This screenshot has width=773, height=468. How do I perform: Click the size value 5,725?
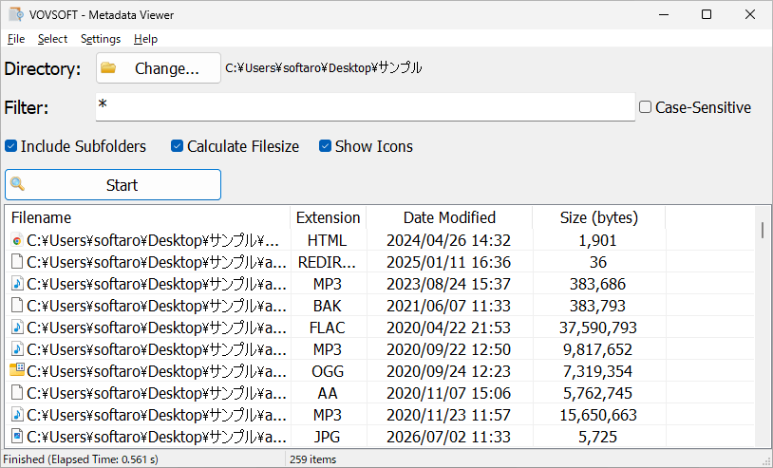[598, 437]
